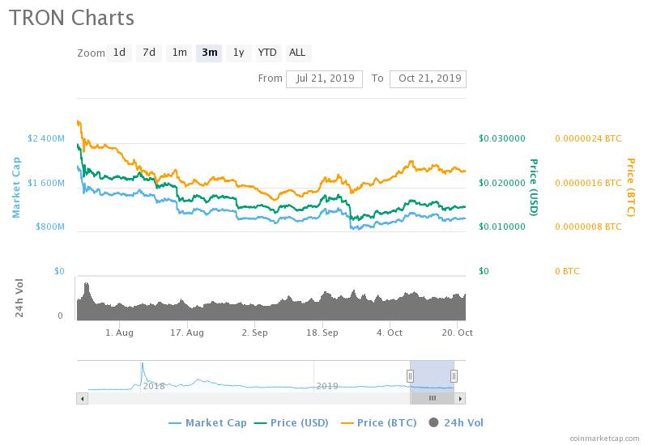Edit the To date field Oct 21, 2019
Screen dimensions: 648x445
(428, 78)
